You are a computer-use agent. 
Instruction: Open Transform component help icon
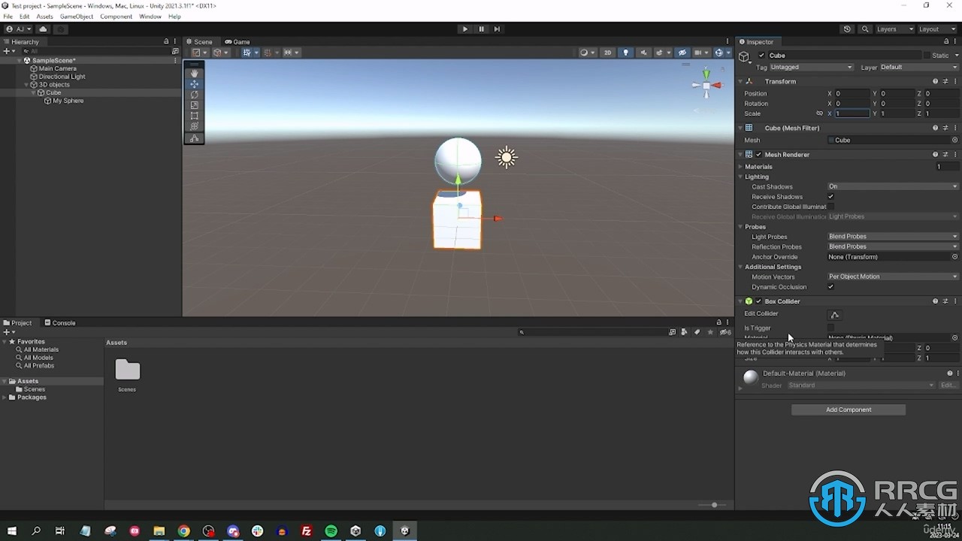pyautogui.click(x=935, y=81)
